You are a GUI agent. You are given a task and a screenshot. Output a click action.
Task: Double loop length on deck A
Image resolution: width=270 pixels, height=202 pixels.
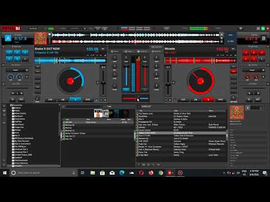[x=21, y=93]
